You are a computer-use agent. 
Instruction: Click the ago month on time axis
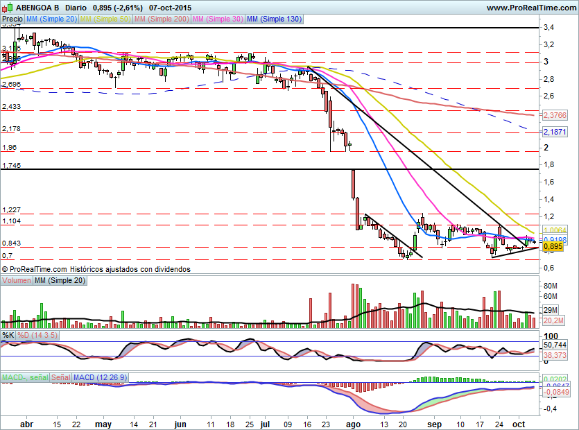tap(353, 422)
